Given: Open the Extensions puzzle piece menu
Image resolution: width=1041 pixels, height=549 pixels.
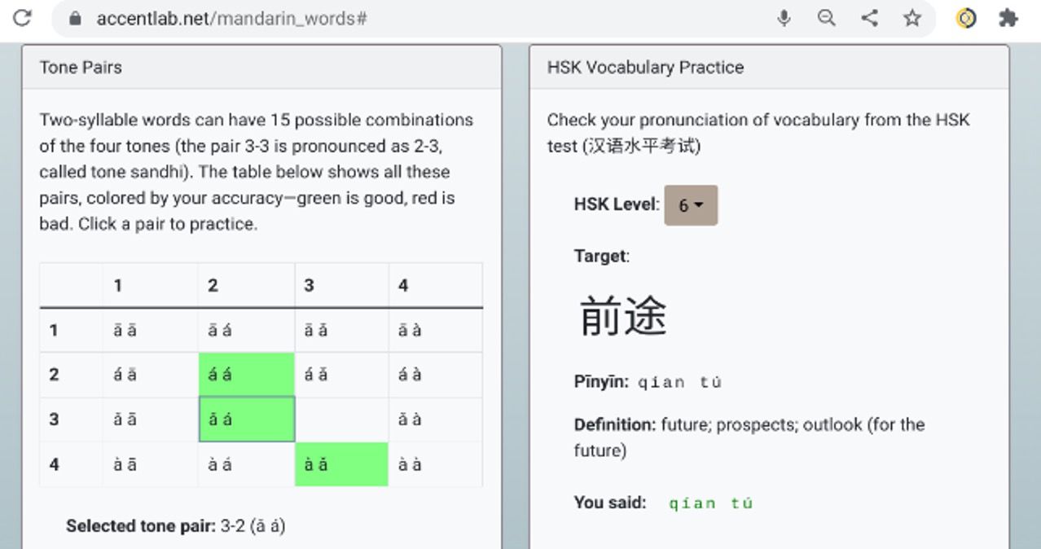Looking at the screenshot, I should pos(1008,18).
